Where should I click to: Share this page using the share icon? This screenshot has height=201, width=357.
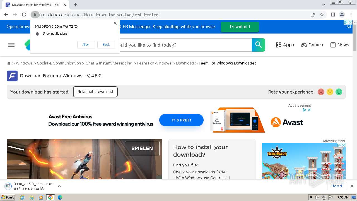tap(313, 15)
